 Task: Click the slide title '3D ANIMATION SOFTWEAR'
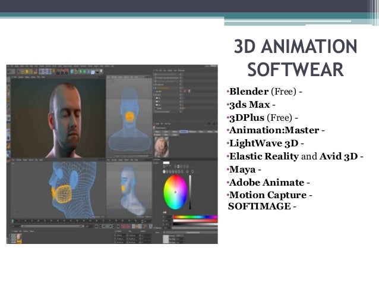pos(295,58)
